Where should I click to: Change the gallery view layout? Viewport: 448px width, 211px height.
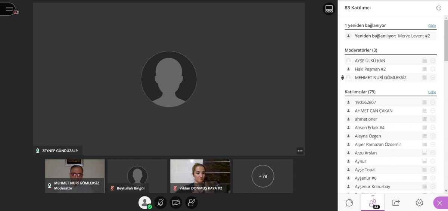329,9
